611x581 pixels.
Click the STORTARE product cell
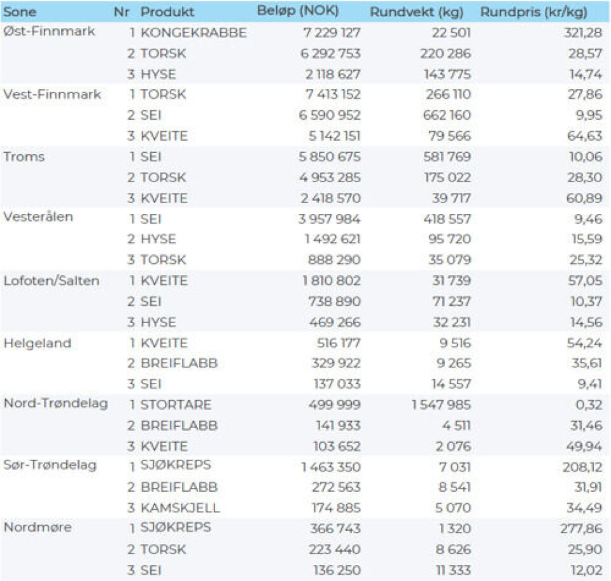point(176,405)
